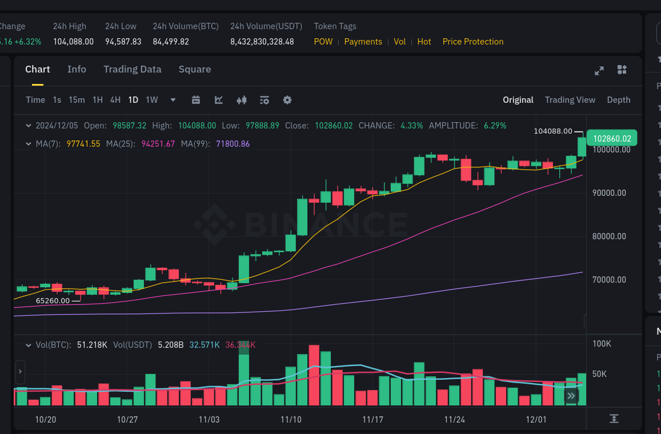The image size is (661, 434).
Task: Open the Square tab
Action: (x=195, y=69)
